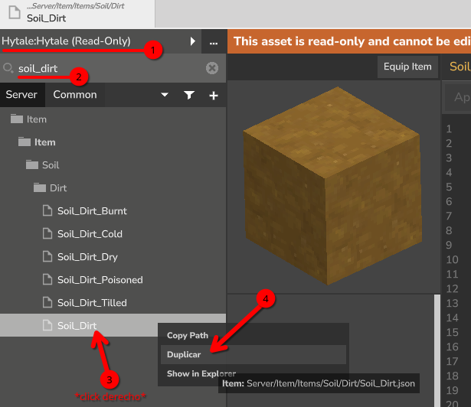Click the Soil folder icon
This screenshot has height=407, width=471.
pos(31,165)
